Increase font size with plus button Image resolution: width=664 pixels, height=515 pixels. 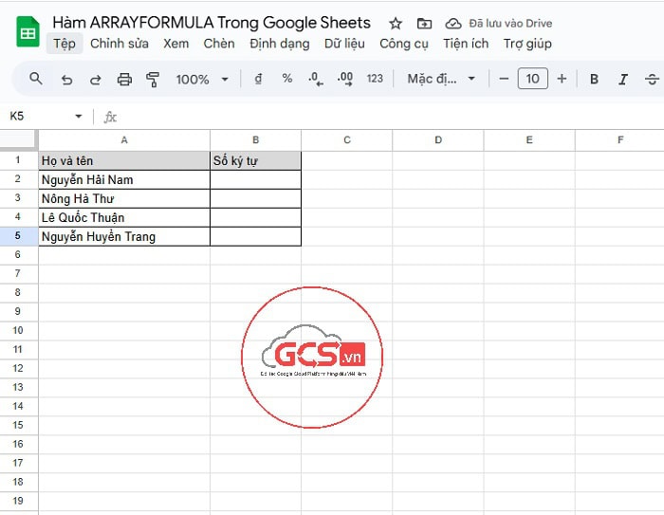pyautogui.click(x=562, y=79)
